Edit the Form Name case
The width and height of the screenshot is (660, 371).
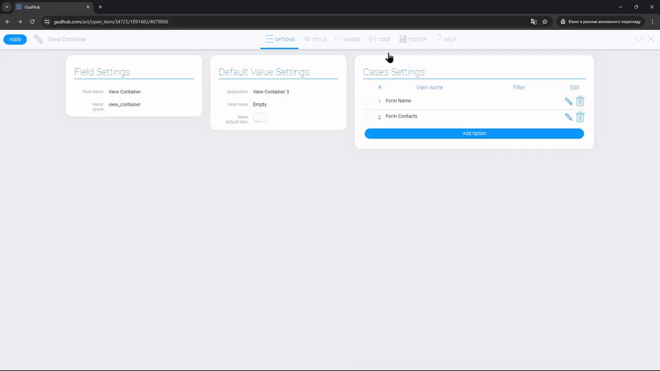[568, 101]
